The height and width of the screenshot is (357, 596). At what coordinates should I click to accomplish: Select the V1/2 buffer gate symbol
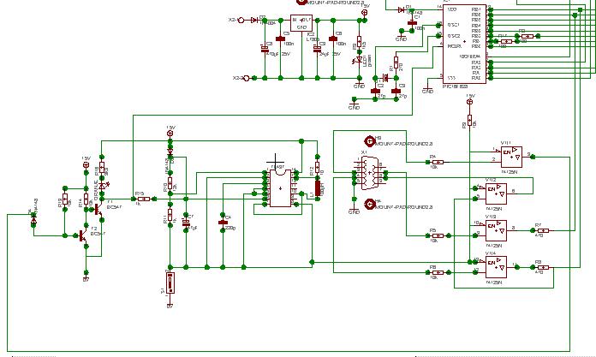496,193
